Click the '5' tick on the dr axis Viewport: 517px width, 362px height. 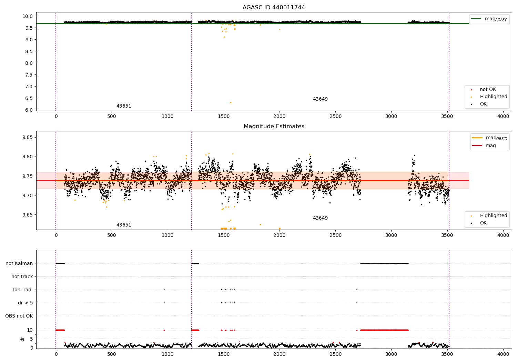pyautogui.click(x=31, y=339)
